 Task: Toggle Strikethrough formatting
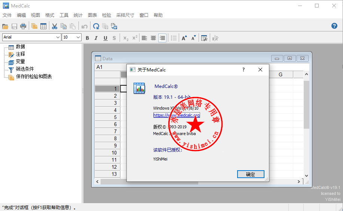pyautogui.click(x=114, y=38)
